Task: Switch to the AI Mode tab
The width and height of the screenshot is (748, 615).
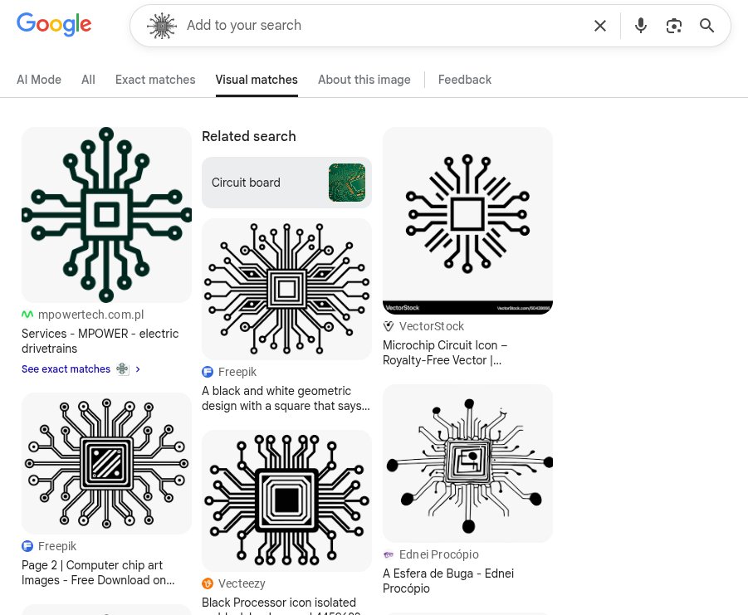Action: (x=39, y=80)
